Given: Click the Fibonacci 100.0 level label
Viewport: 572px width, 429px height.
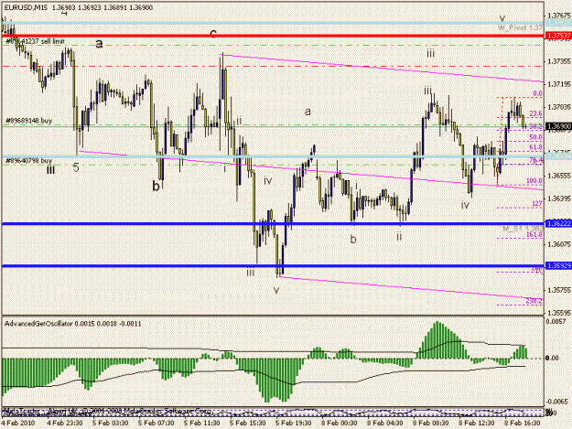Looking at the screenshot, I should point(534,180).
